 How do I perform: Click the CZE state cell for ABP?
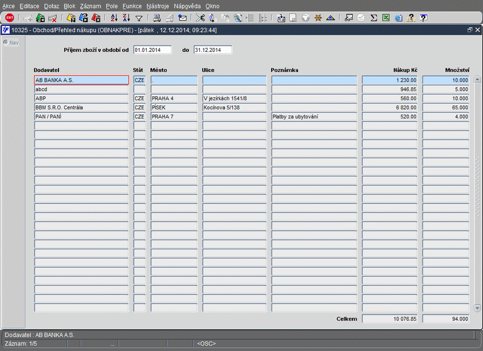[139, 98]
